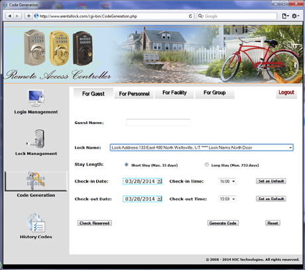Select Long Stay radio option
The image size is (305, 270).
click(207, 165)
